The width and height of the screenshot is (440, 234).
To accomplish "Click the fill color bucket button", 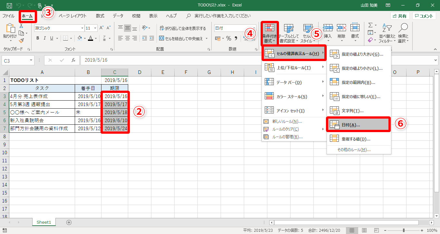I will (x=80, y=38).
